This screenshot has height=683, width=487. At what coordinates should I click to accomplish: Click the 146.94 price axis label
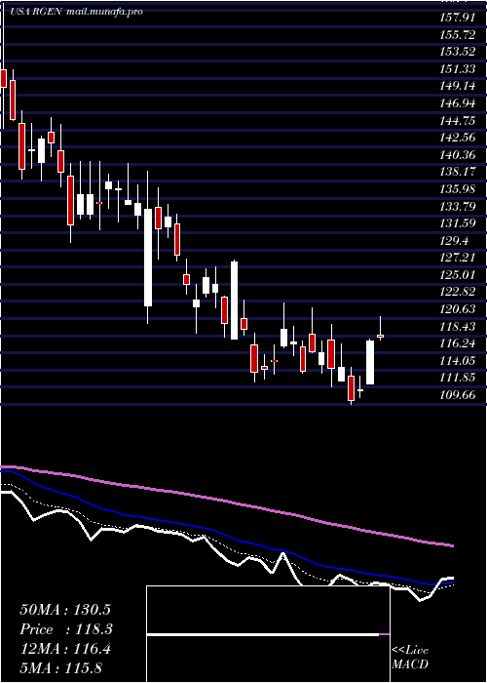(458, 103)
